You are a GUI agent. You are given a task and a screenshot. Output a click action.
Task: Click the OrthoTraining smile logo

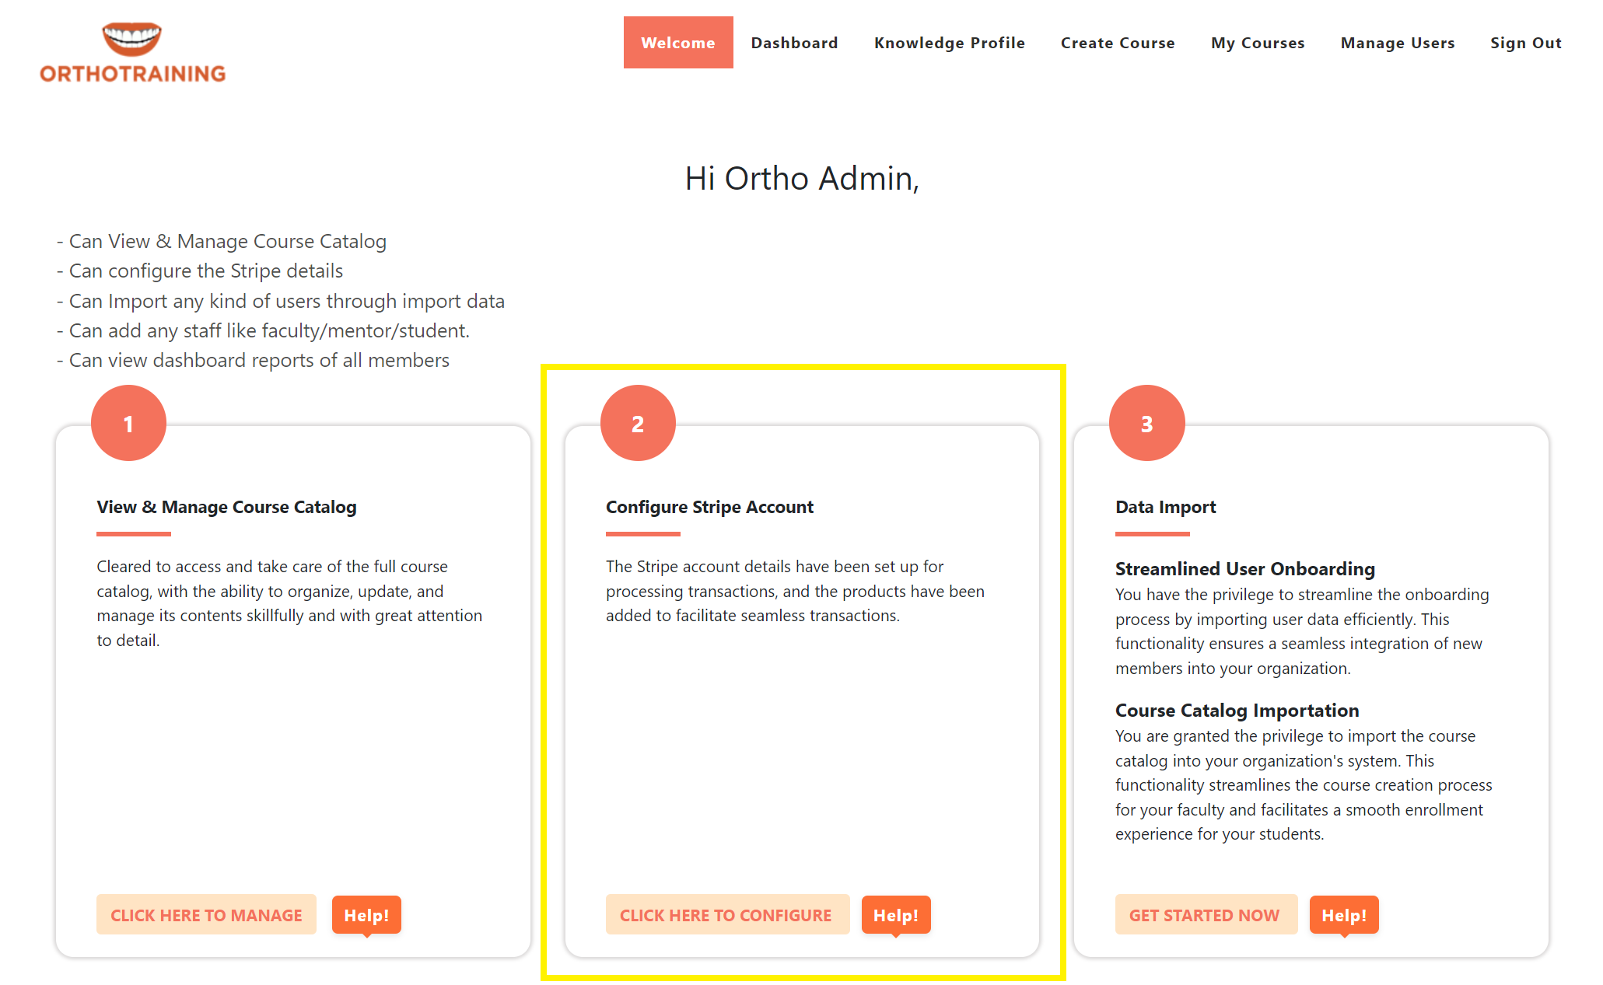pyautogui.click(x=132, y=39)
